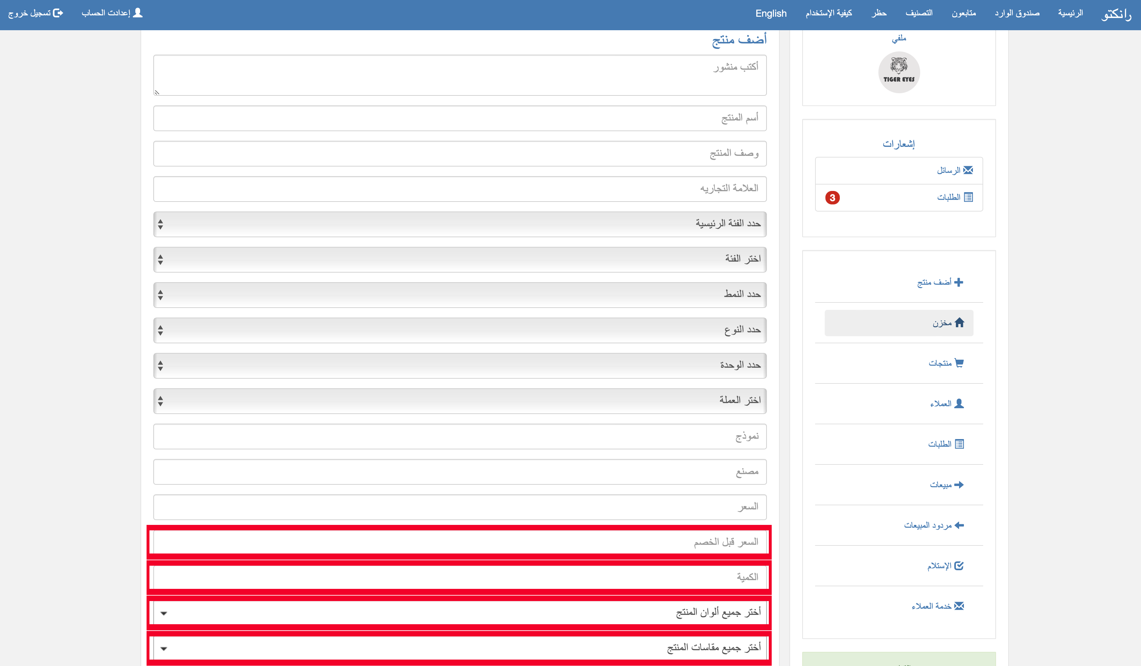Screen dimensions: 1141x666
Task: Open منتجات in the sidebar menu
Action: pos(946,363)
